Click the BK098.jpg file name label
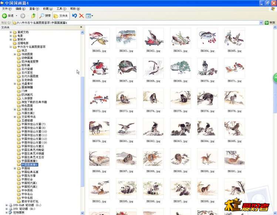This screenshot has height=215, width=277. [x=207, y=201]
